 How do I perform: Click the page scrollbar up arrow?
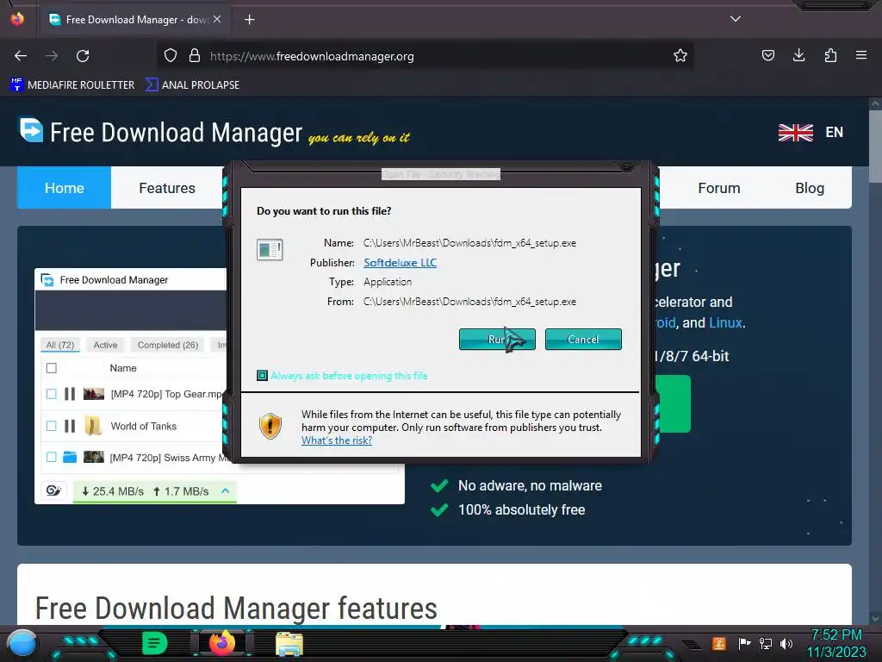pyautogui.click(x=875, y=103)
